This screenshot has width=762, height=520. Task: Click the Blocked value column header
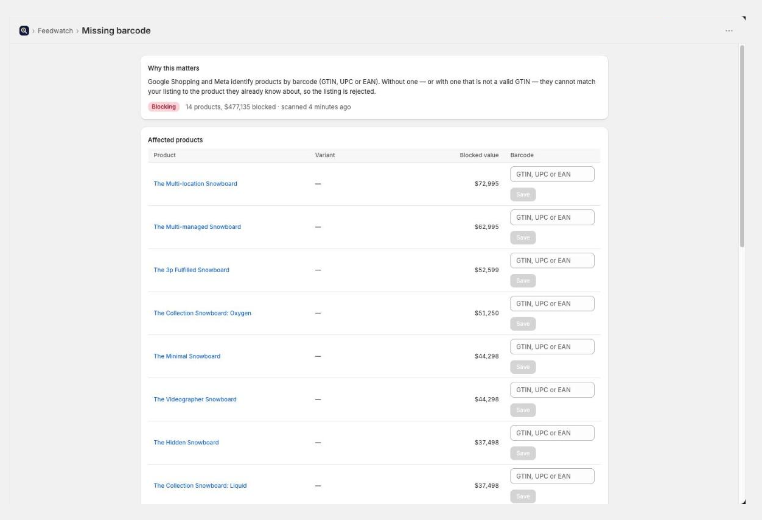click(479, 155)
